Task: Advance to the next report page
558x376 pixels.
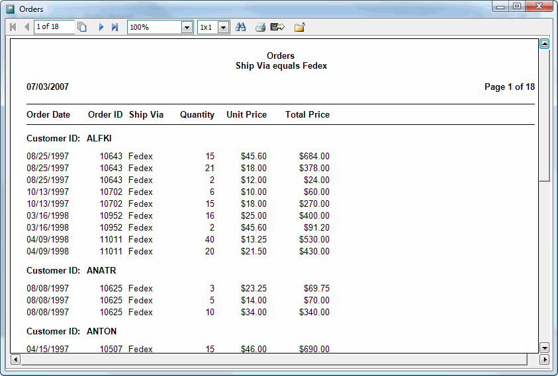Action: (x=101, y=27)
